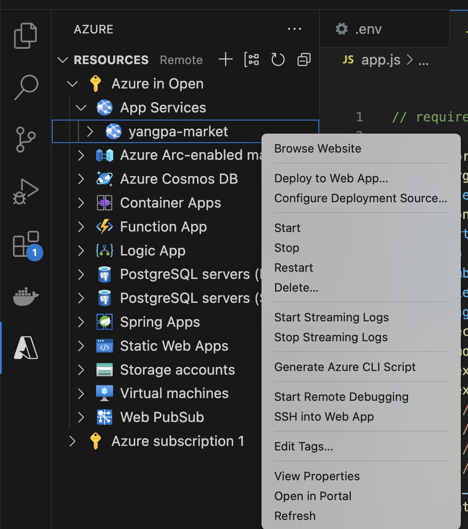This screenshot has width=468, height=529.
Task: Click the Static Web Apps icon
Action: click(105, 346)
